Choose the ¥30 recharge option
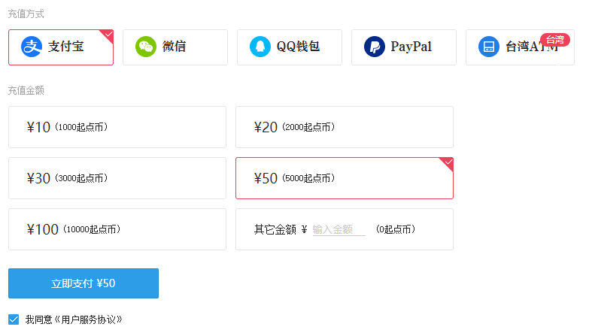Image resolution: width=589 pixels, height=333 pixels. (x=117, y=178)
